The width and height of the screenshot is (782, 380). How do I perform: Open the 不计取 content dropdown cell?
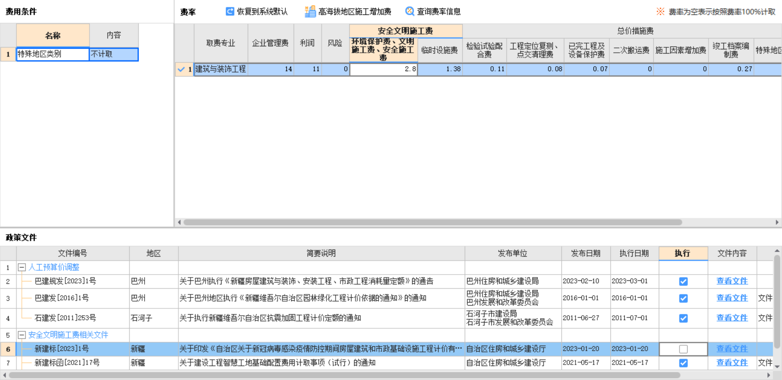pyautogui.click(x=114, y=54)
